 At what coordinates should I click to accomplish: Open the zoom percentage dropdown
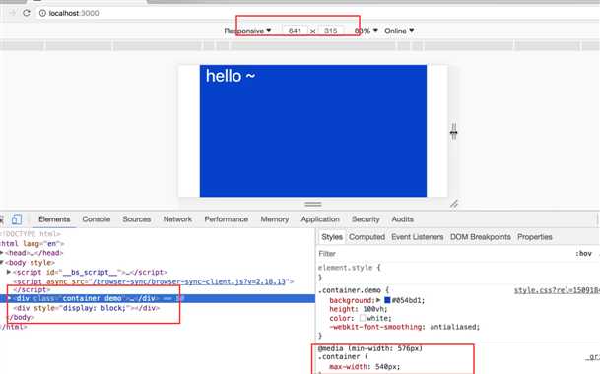coord(366,31)
